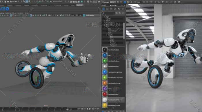
Task: Pick the Paint Metallic Grey material ball
Action: (x=105, y=66)
